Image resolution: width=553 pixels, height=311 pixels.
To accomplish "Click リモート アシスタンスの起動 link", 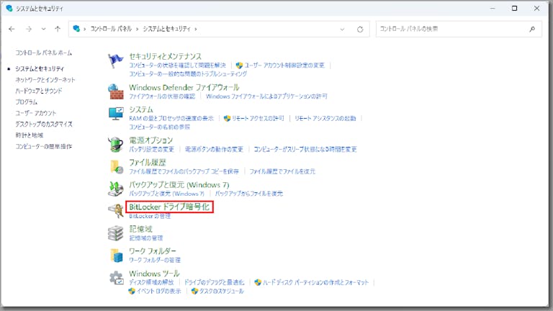I will pos(325,119).
